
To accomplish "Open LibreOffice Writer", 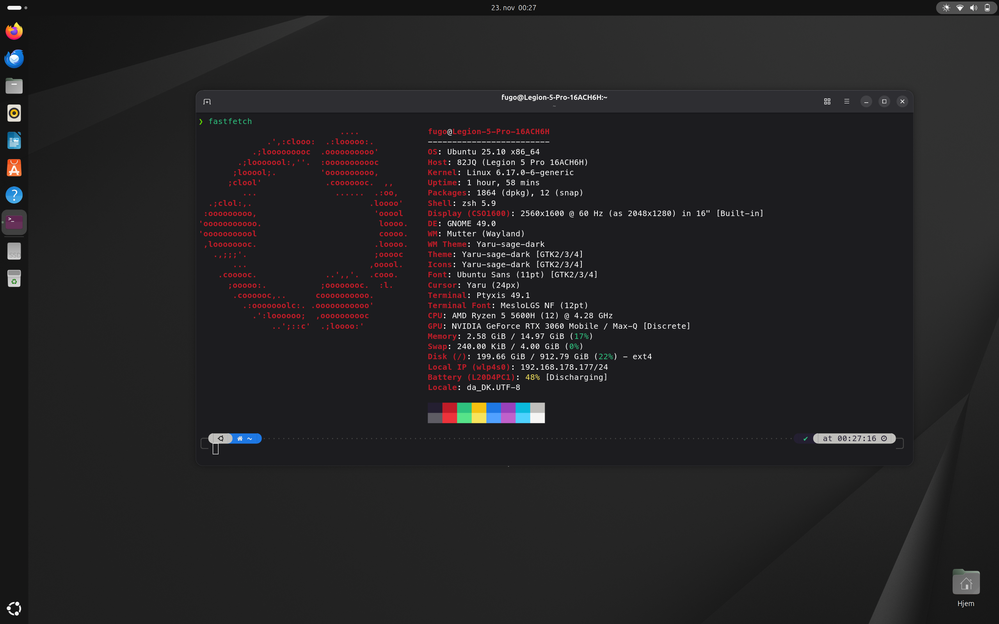I will (x=14, y=140).
